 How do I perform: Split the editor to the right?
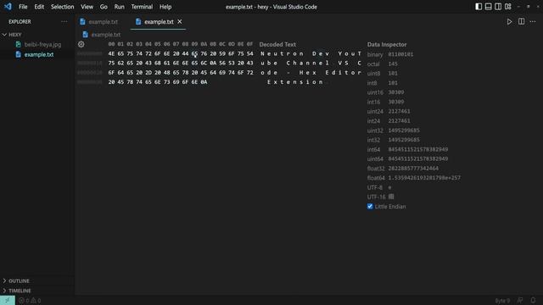tap(521, 21)
